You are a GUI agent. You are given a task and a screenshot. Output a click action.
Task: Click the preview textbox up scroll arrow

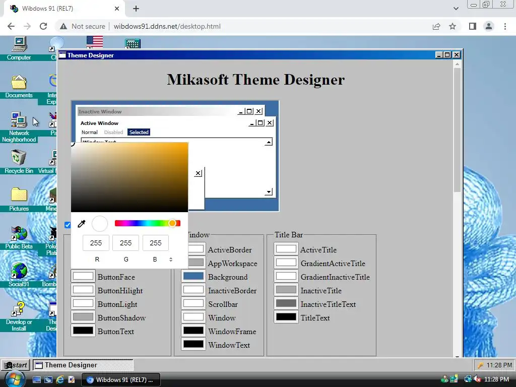click(269, 142)
